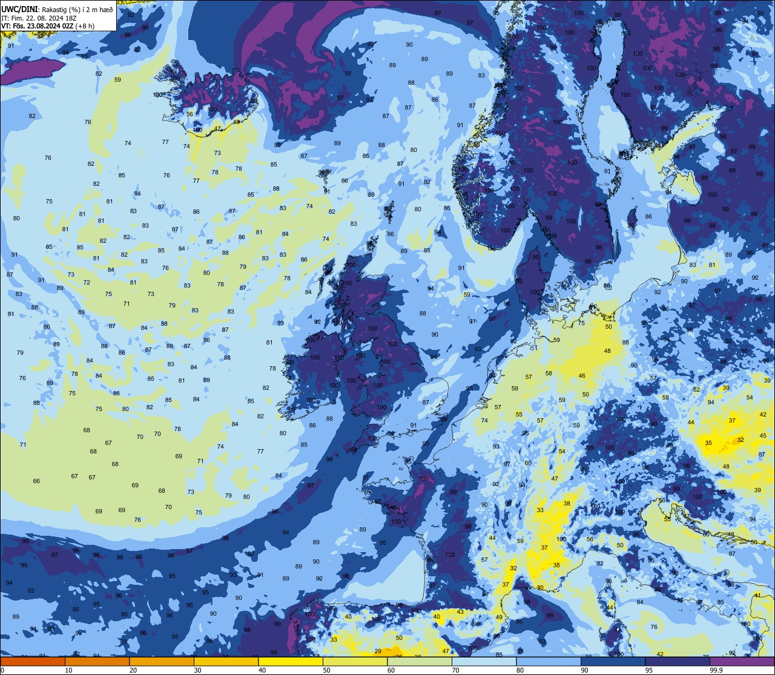The image size is (775, 675).
Task: Click the legend label '80'
Action: (x=520, y=670)
